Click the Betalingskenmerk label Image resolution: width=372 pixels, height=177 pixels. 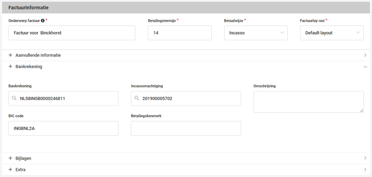click(x=146, y=116)
